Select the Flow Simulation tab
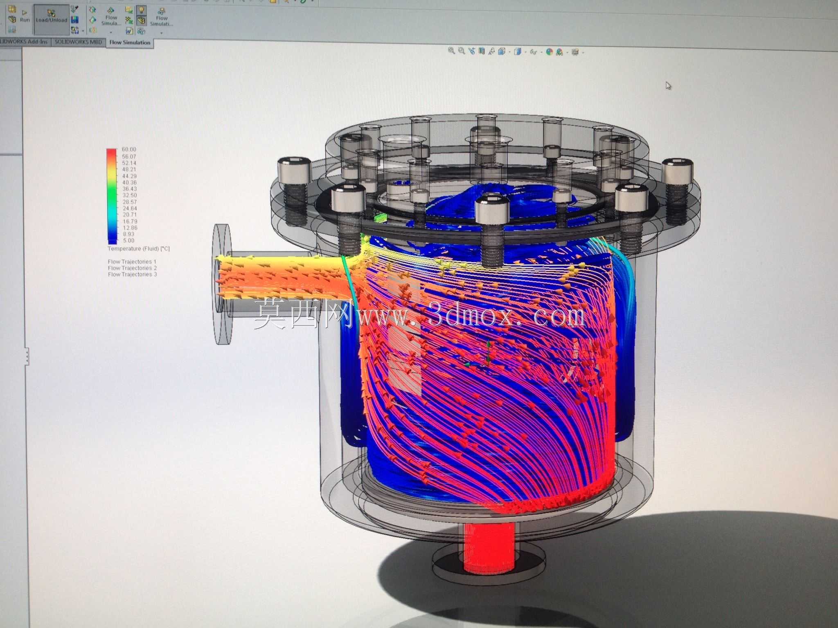Viewport: 838px width, 628px height. click(x=130, y=42)
